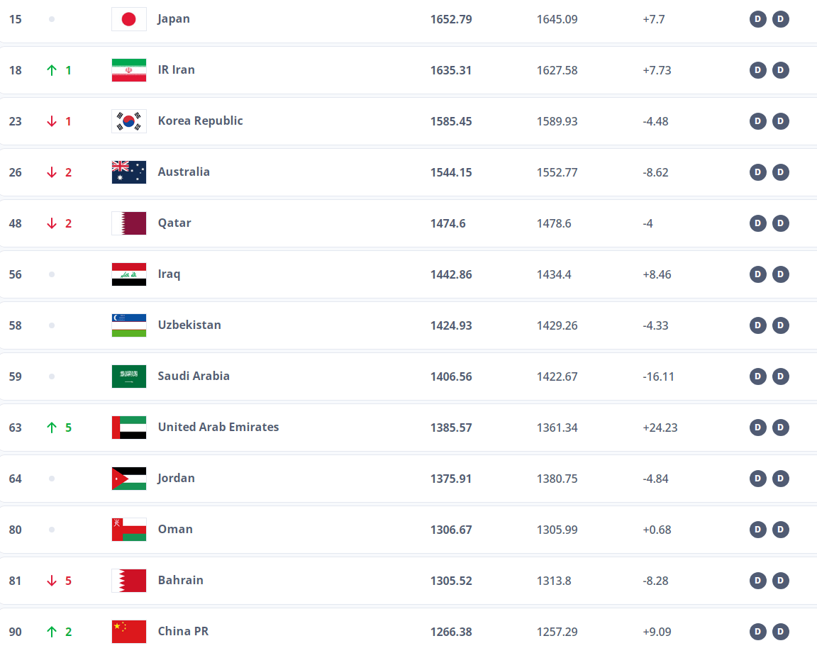
Task: Click the Japan flag icon
Action: [x=128, y=19]
